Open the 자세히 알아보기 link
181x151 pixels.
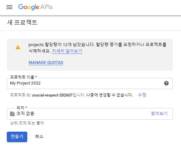(x=67, y=51)
